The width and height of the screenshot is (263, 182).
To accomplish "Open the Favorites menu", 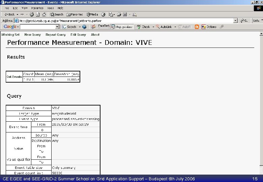I will [37, 8].
